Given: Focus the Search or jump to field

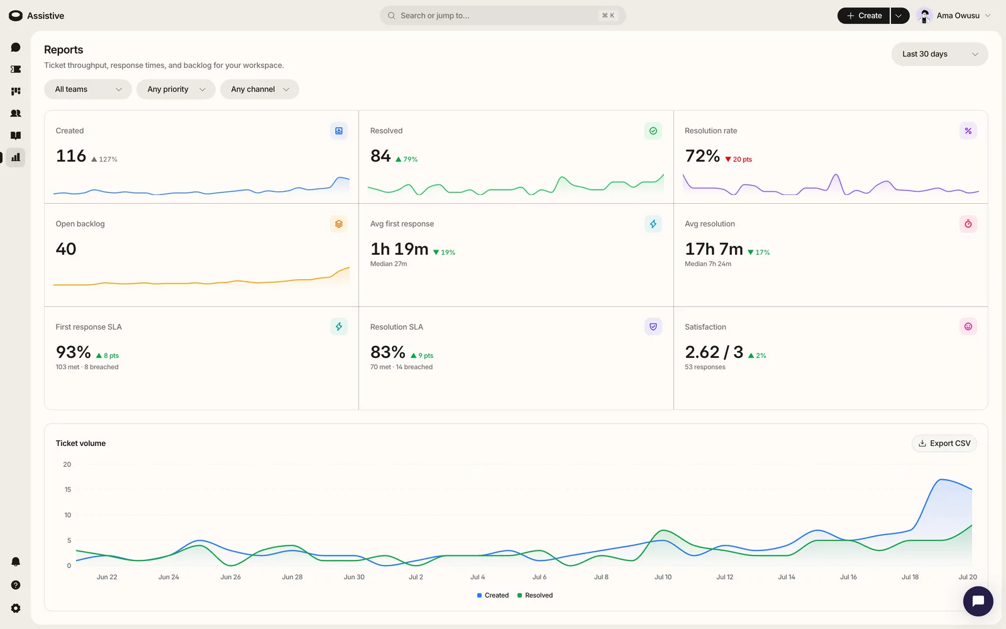Looking at the screenshot, I should (x=503, y=16).
